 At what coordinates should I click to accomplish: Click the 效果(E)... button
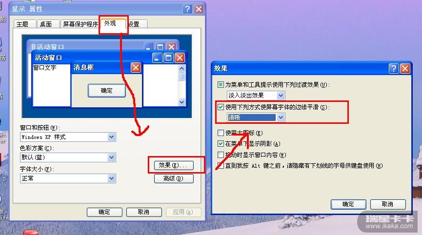pyautogui.click(x=174, y=165)
